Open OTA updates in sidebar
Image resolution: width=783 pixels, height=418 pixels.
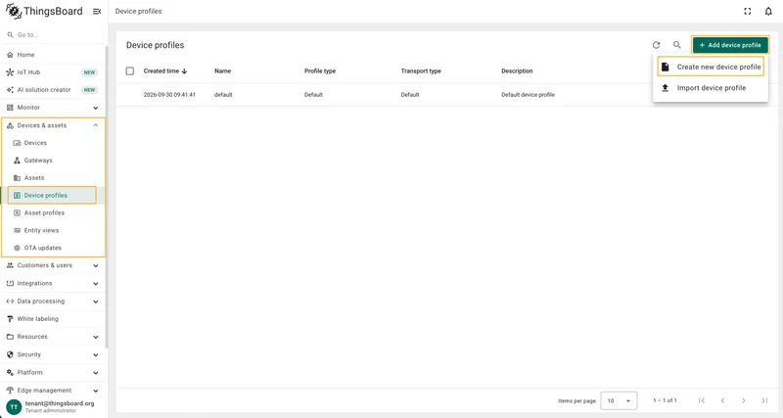[54, 248]
